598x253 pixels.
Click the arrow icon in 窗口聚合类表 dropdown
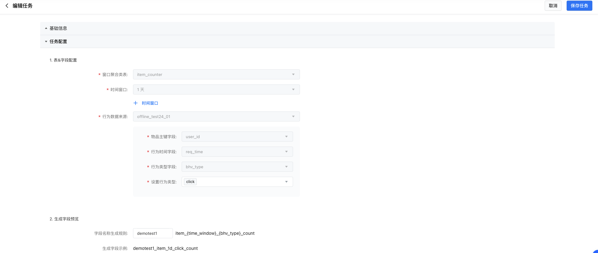tap(293, 74)
